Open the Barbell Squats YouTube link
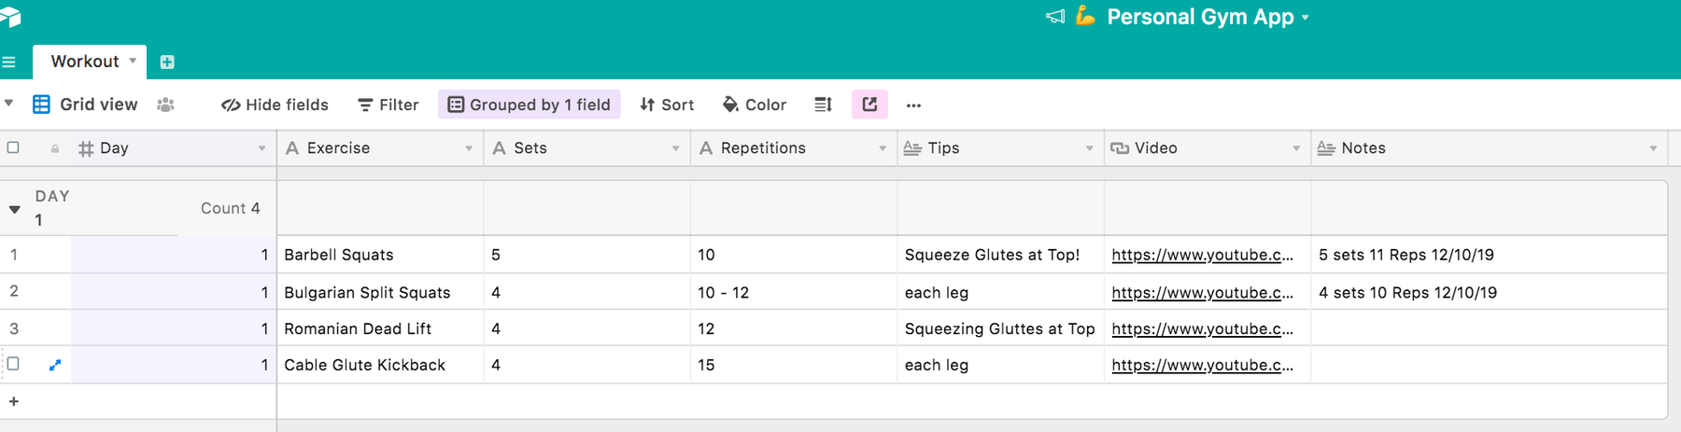The width and height of the screenshot is (1681, 432). coord(1202,255)
